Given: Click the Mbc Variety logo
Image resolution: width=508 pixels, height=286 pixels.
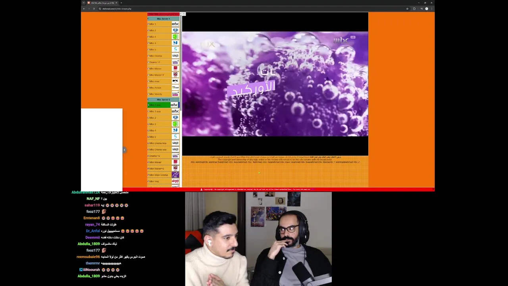Looking at the screenshot, I should (x=175, y=94).
